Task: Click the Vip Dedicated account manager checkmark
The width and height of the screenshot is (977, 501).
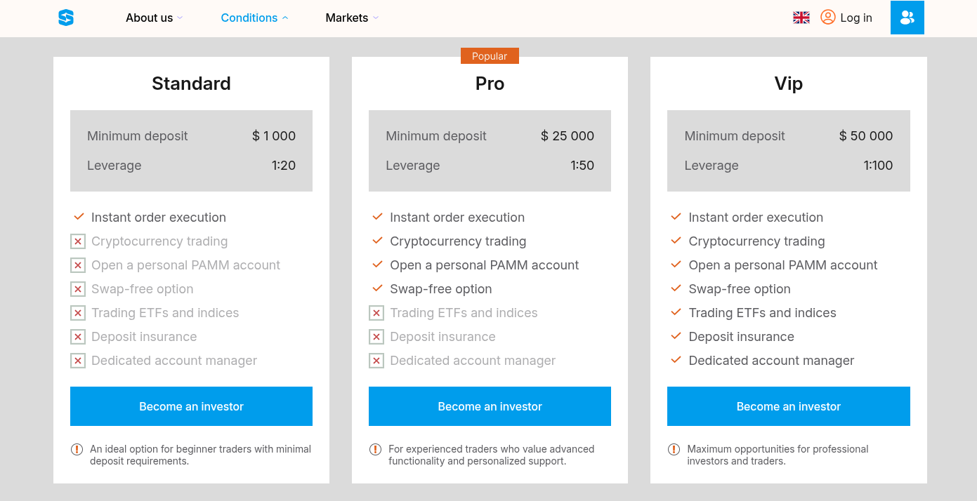Action: (676, 360)
